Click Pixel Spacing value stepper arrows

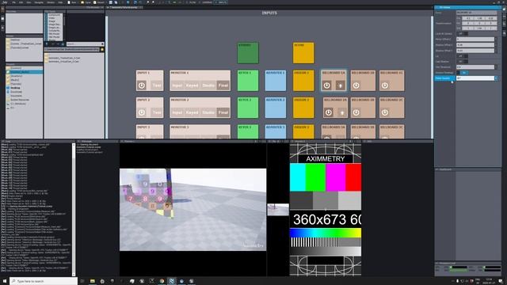[x=497, y=78]
